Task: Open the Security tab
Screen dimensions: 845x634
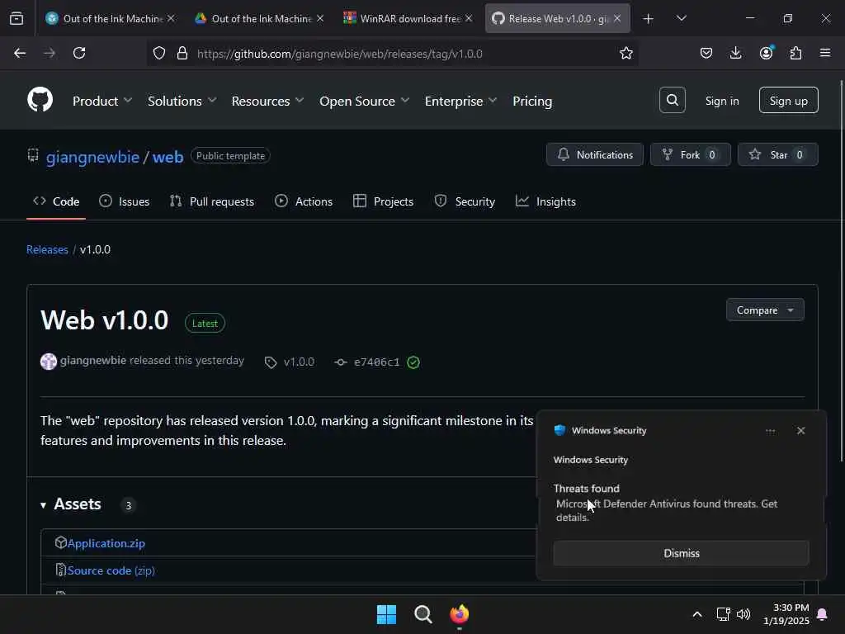Action: [465, 201]
